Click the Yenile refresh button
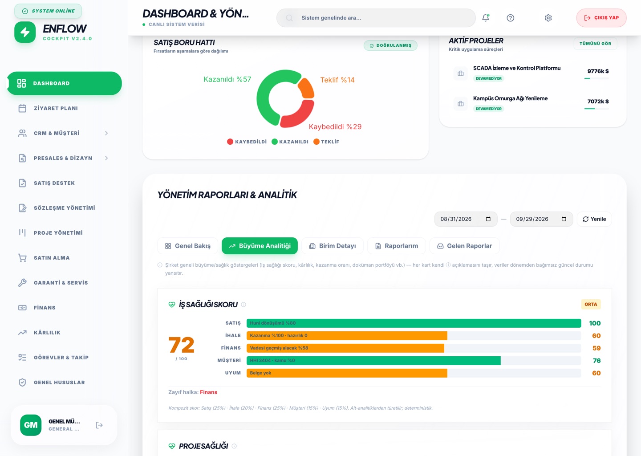Viewport: 641px width, 456px height. click(594, 219)
